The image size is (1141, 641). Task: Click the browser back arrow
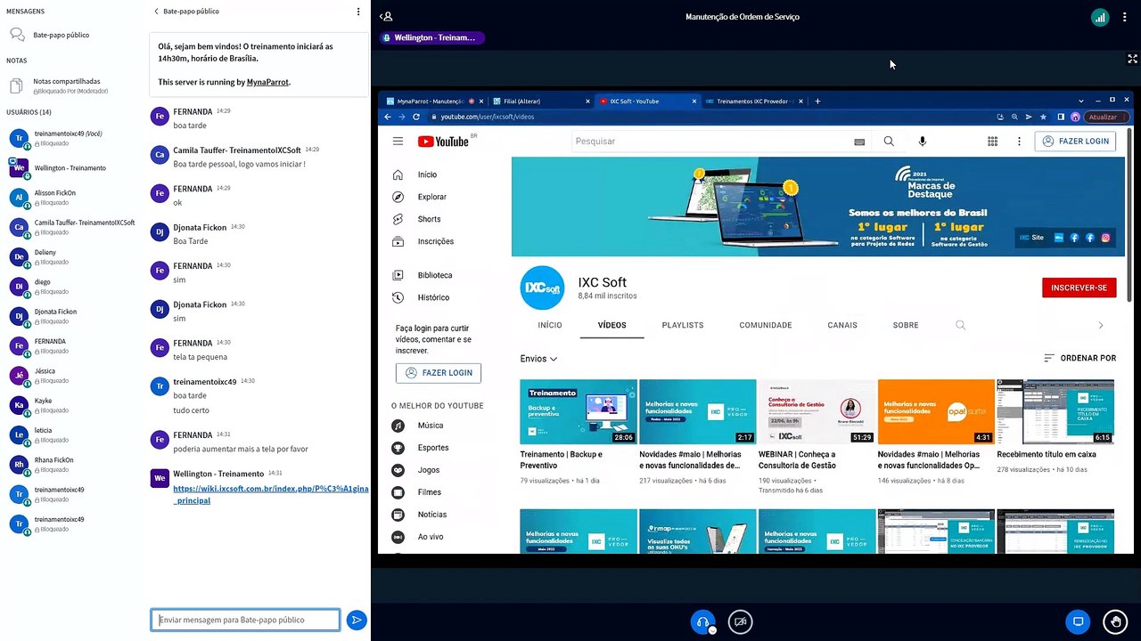[x=388, y=117]
